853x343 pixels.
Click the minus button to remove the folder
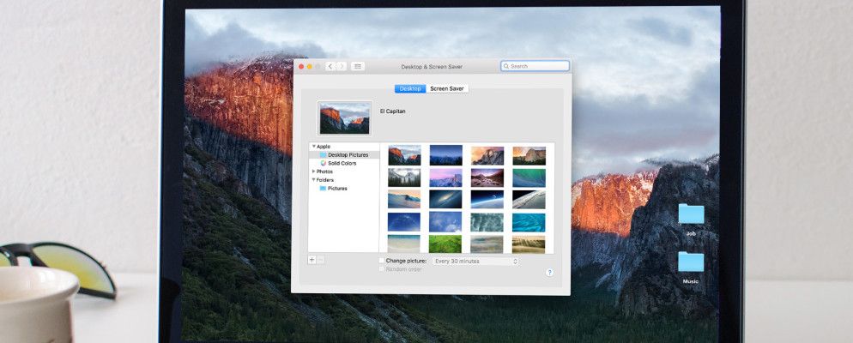tap(320, 260)
